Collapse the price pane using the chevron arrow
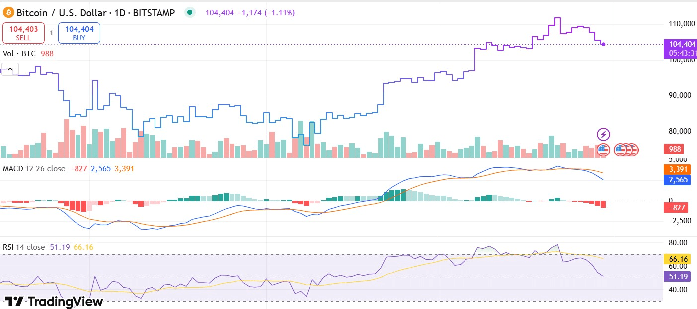The width and height of the screenshot is (697, 309). [10, 69]
